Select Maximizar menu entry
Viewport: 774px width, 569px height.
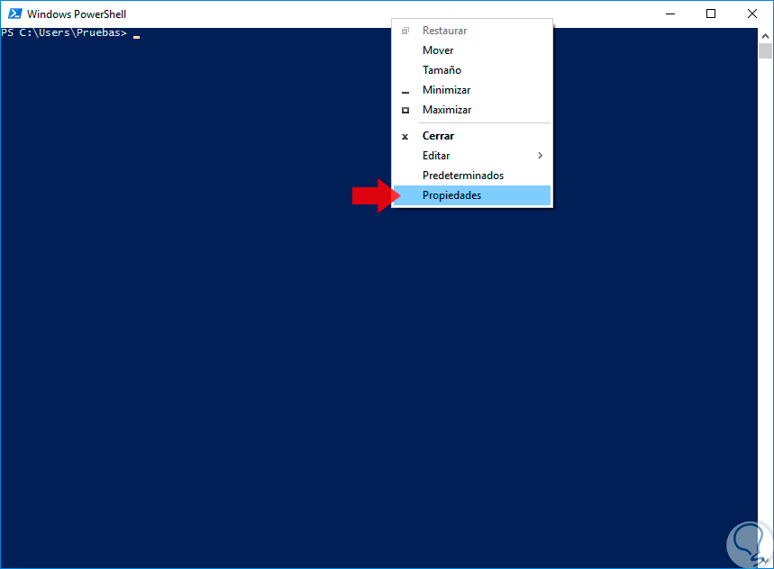(x=472, y=110)
